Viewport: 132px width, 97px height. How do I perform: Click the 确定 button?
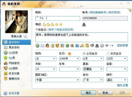(x=88, y=93)
